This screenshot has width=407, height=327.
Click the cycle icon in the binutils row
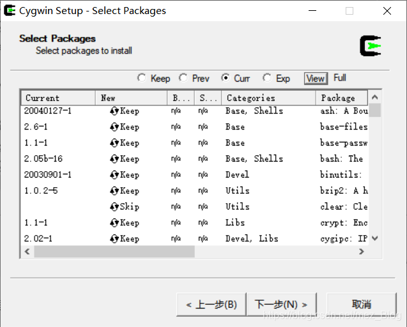pos(114,175)
